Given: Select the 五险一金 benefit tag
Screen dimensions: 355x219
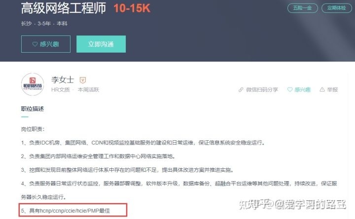Looking at the screenshot, I should tap(302, 8).
